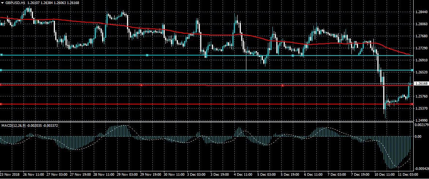
Task: Click the 30 Nov 11:00 time label
Action: 174,175
